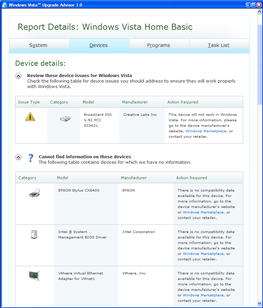Image resolution: width=263 pixels, height=308 pixels.
Task: Collapse the 'Cannot find information' section
Action: (19, 157)
